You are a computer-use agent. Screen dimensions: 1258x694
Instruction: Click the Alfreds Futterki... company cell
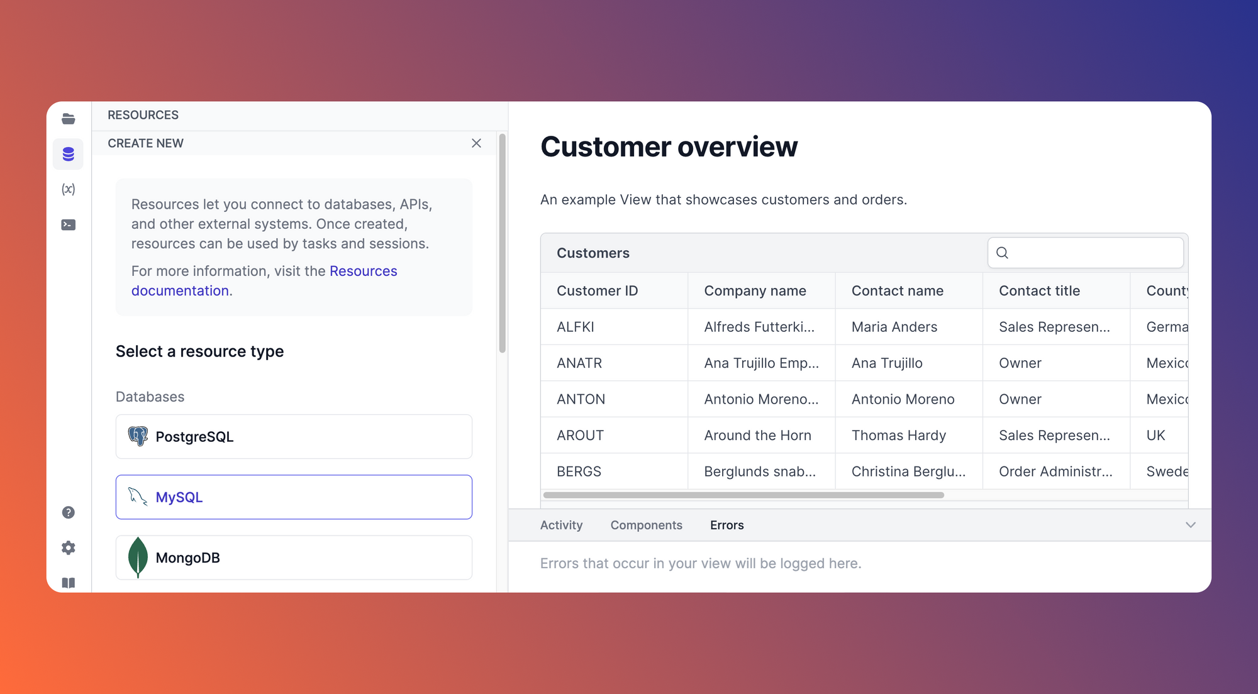762,327
